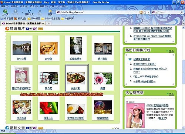Click the scrollbar down arrow

(x=184, y=128)
